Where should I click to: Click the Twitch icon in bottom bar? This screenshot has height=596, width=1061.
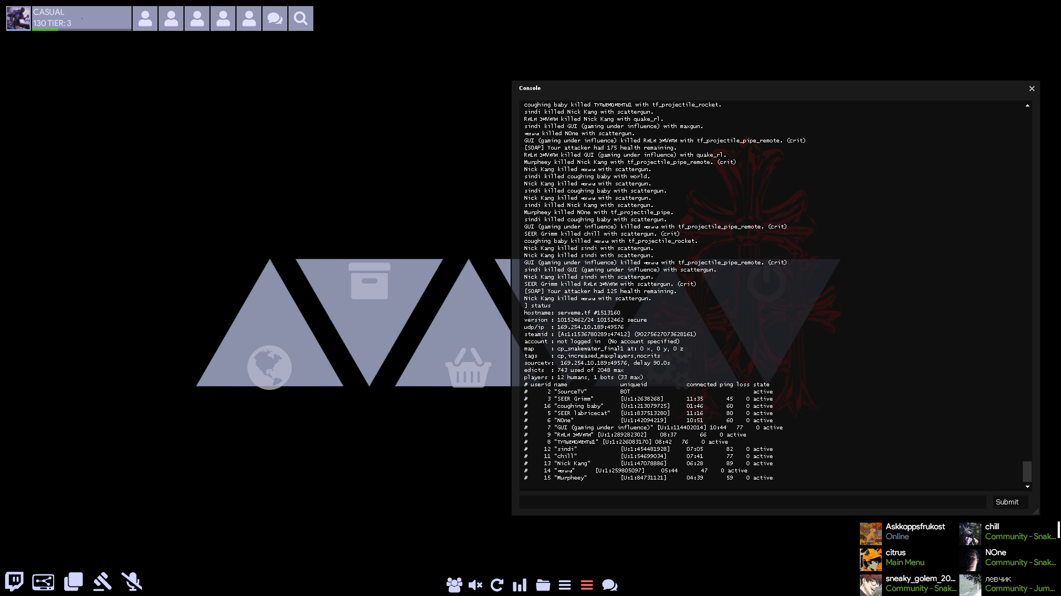click(x=14, y=581)
